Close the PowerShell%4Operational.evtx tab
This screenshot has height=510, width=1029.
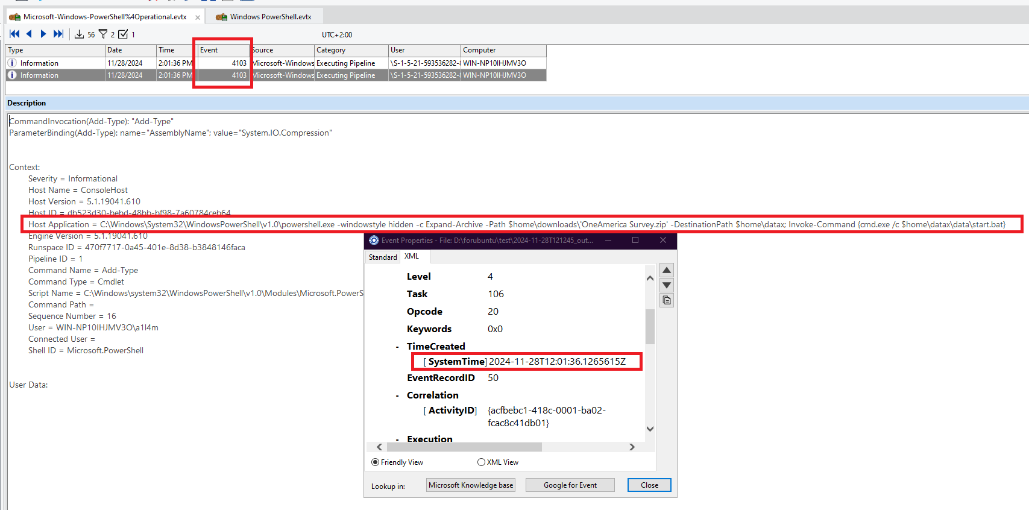pos(198,17)
